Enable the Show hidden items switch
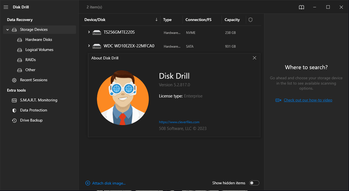The height and width of the screenshot is (191, 349). 254,183
